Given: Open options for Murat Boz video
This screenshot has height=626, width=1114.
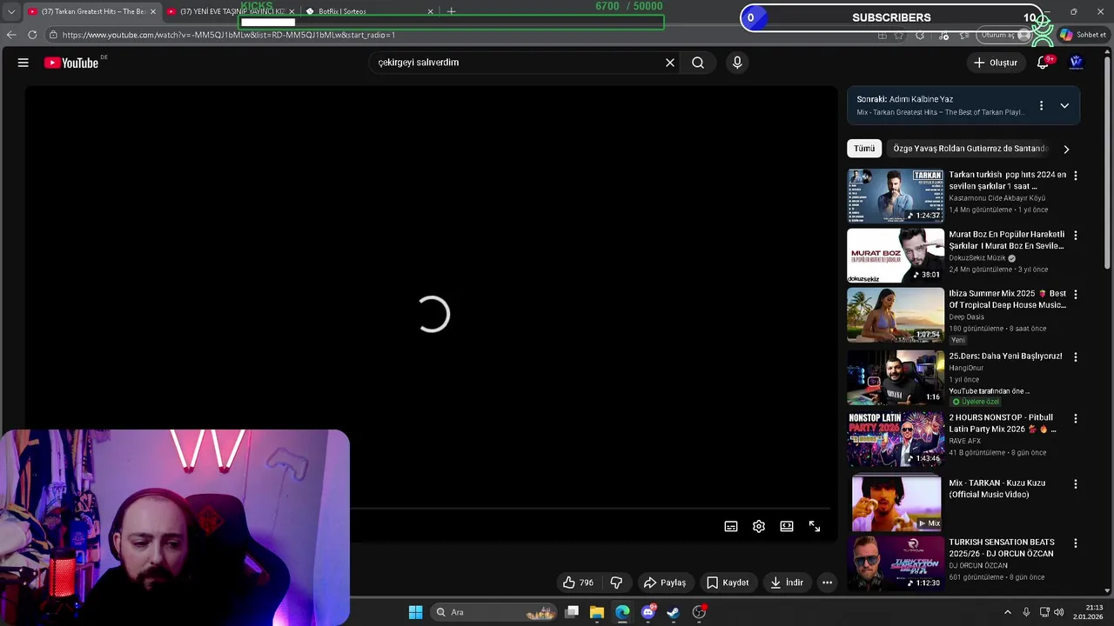Looking at the screenshot, I should [x=1076, y=236].
